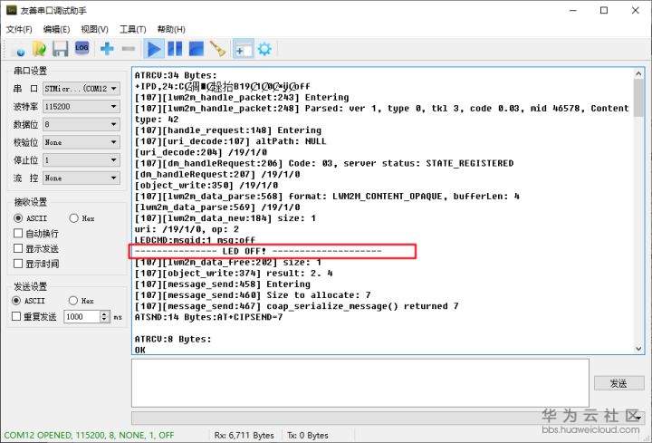
Task: Open the history dropdown bar below send box
Action: [388, 418]
